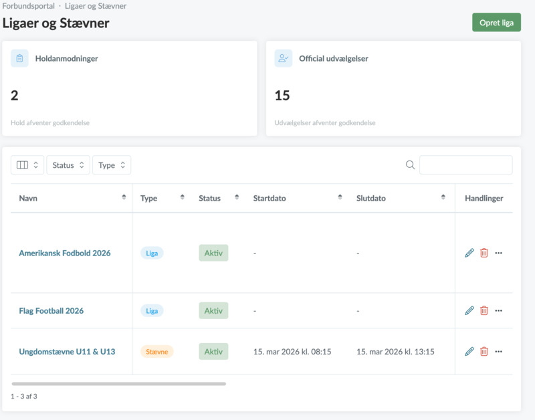Edit the Ungdomstævne U11 & U13 tournament
This screenshot has height=420, width=535.
click(x=469, y=351)
